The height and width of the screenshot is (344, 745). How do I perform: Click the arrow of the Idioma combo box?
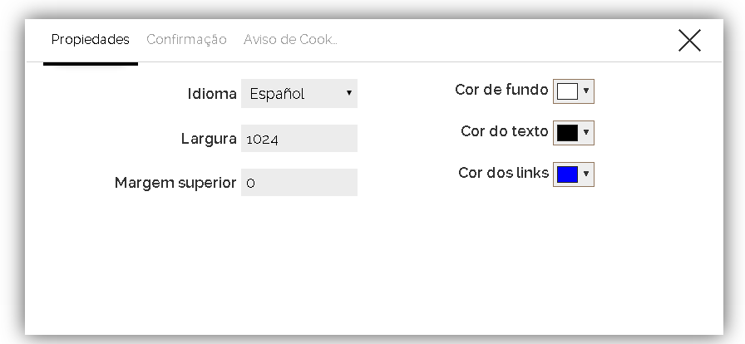348,94
